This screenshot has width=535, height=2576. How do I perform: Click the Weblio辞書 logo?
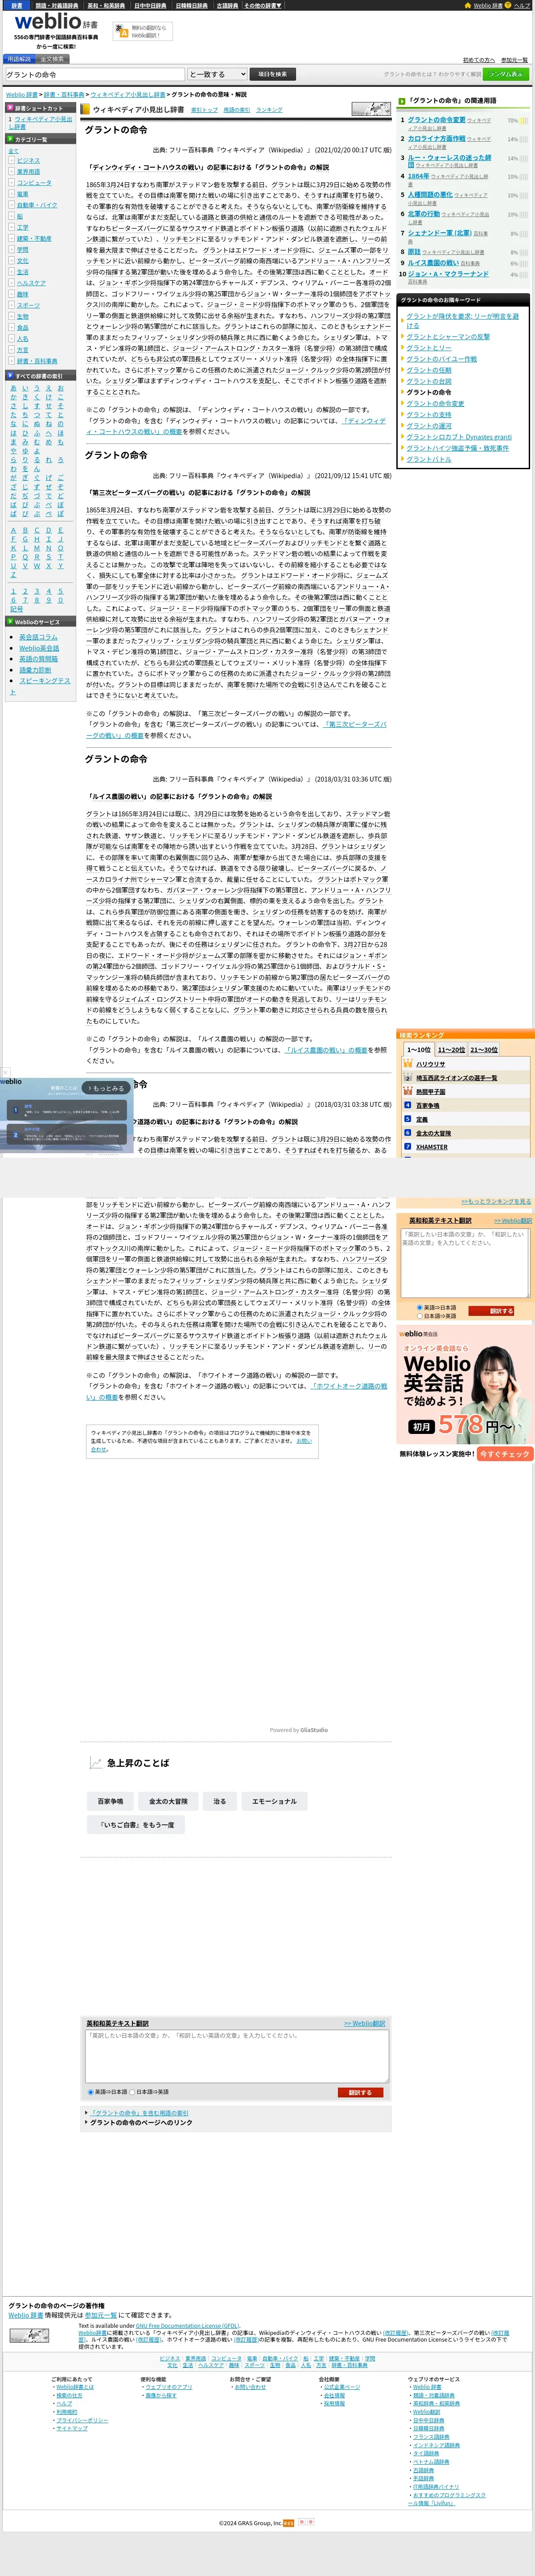pos(56,21)
